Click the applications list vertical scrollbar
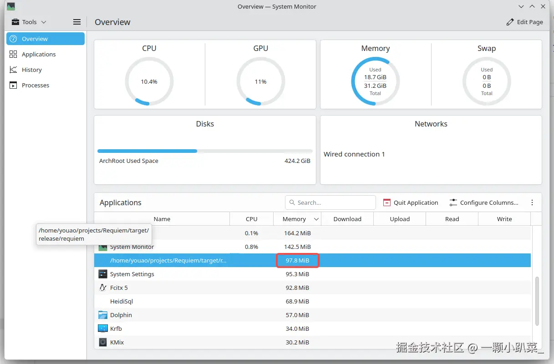 click(x=537, y=300)
